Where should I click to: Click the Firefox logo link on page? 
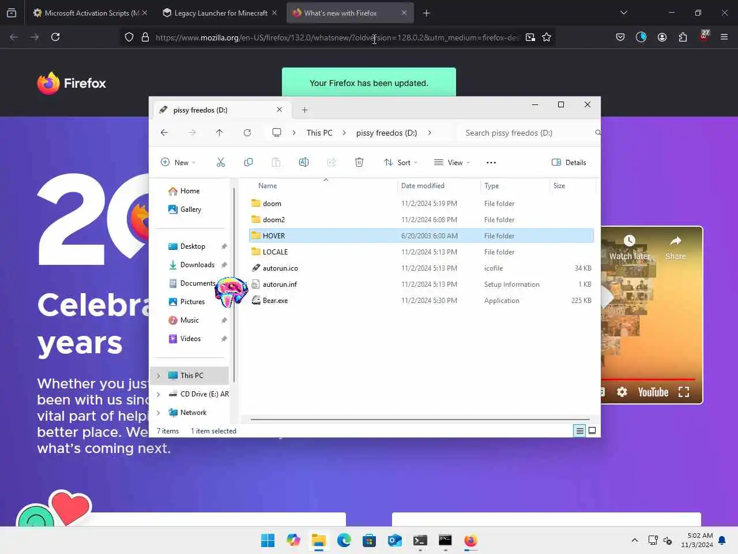click(x=71, y=83)
